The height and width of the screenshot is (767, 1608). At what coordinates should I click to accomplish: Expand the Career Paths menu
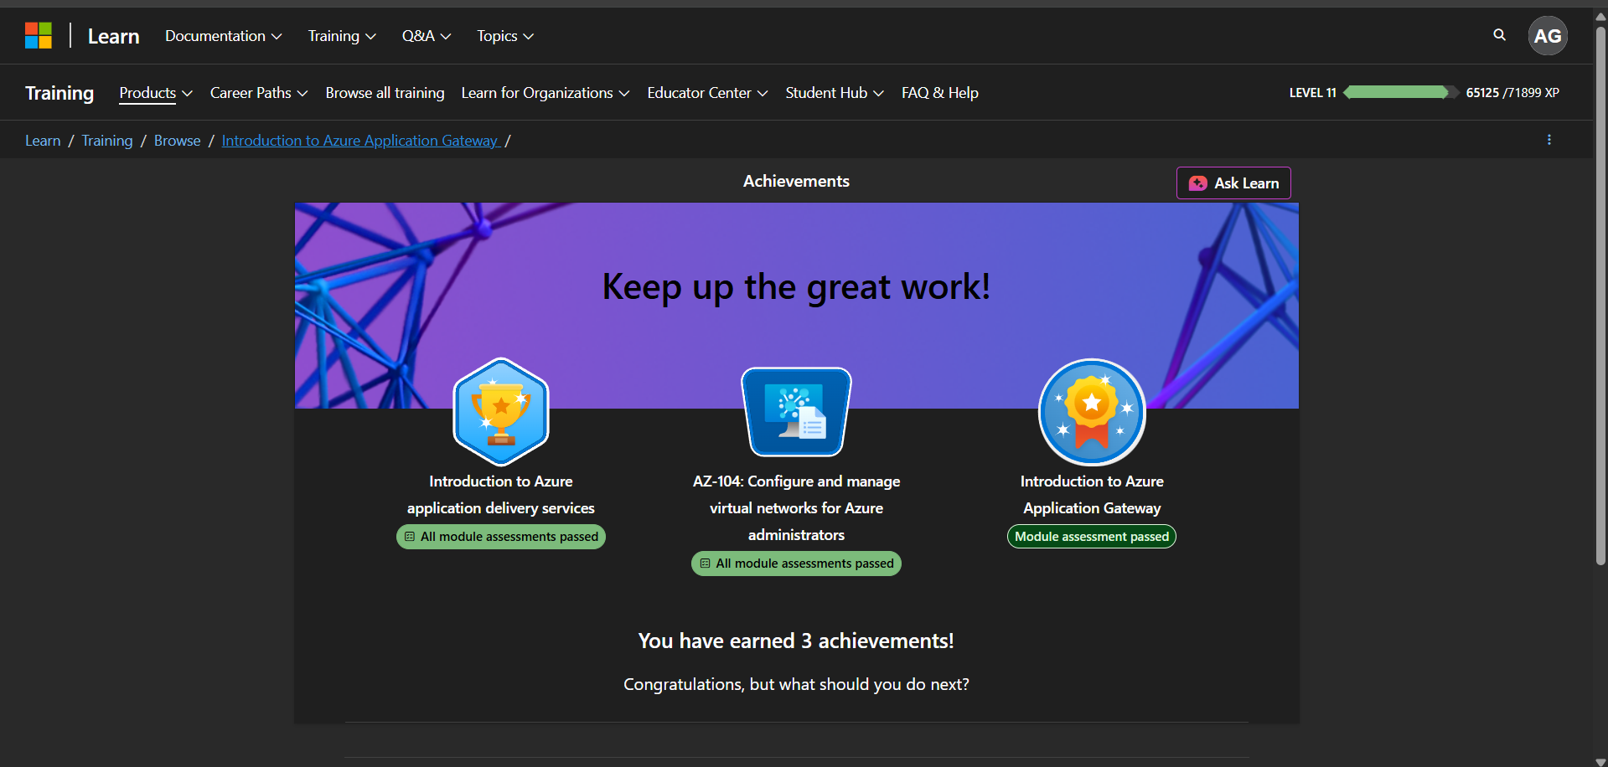259,93
